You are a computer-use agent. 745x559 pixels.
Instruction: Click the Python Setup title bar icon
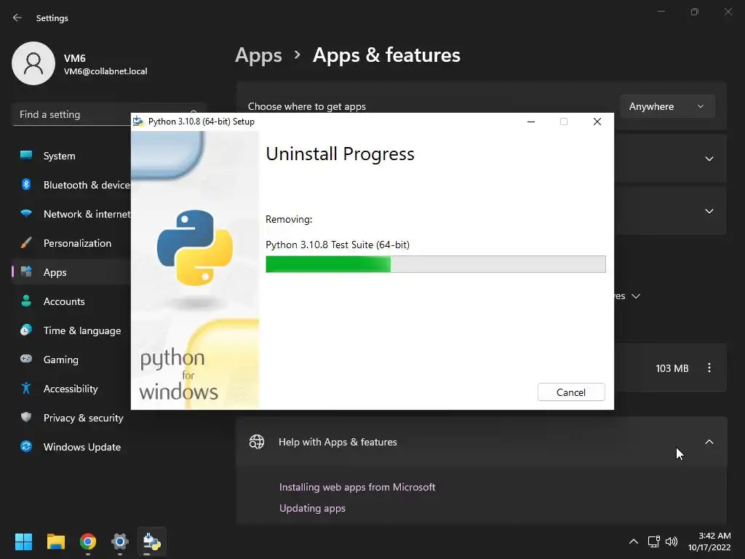(x=138, y=122)
